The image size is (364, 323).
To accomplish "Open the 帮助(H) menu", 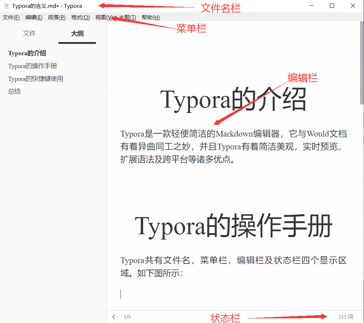I will pos(150,17).
